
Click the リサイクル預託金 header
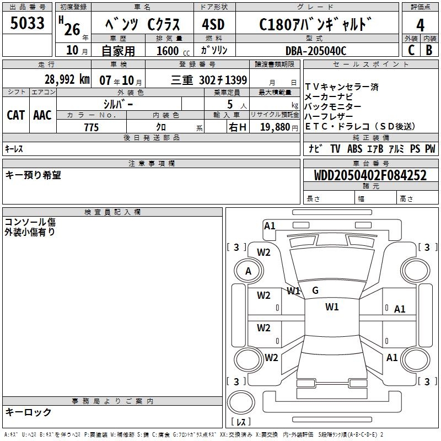coord(275,115)
